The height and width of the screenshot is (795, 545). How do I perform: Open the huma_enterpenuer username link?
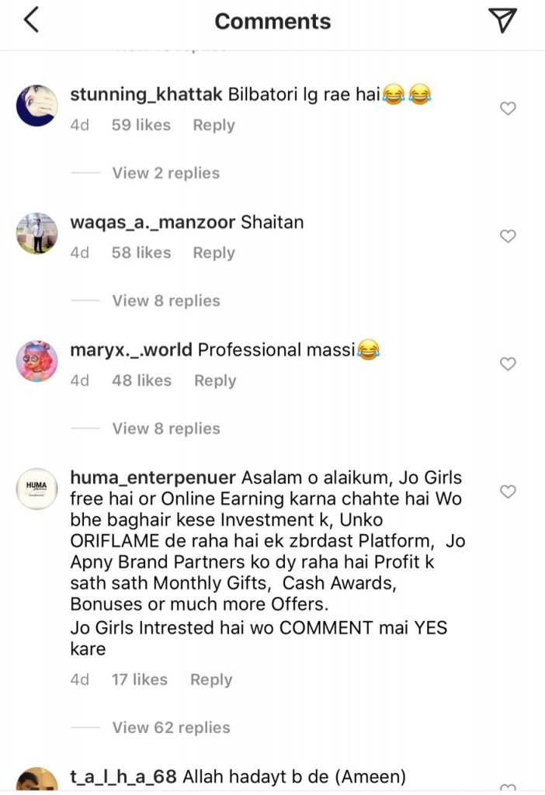pos(153,477)
